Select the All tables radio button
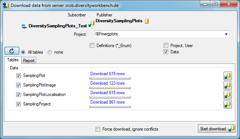Image resolution: width=240 pixels, height=139 pixels. click(x=23, y=52)
